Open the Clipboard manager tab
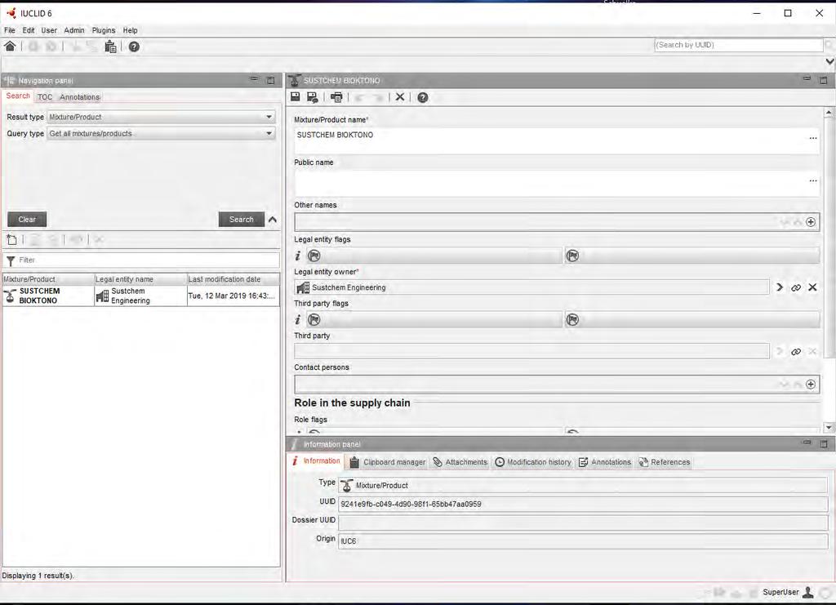Viewport: 836px width, 605px height. pyautogui.click(x=388, y=462)
